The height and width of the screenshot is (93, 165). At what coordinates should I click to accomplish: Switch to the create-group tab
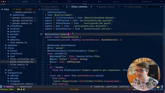pyautogui.click(x=135, y=7)
